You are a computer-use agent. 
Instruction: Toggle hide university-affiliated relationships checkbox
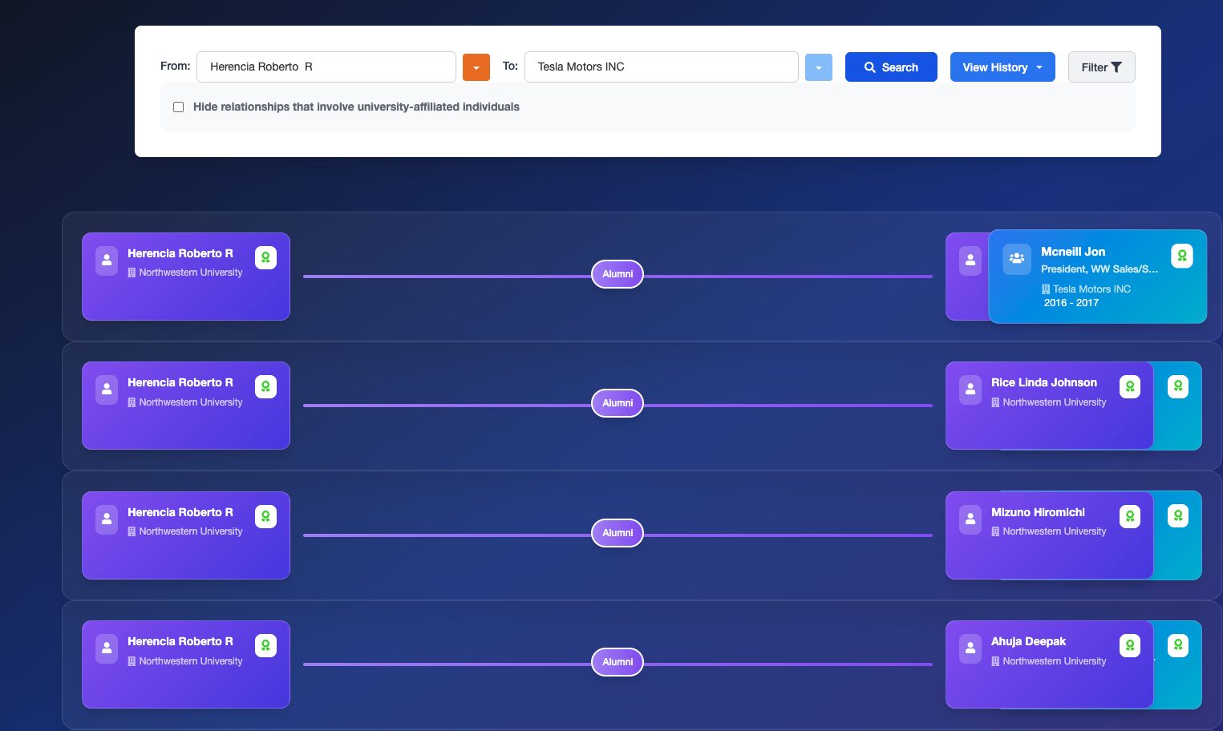(x=179, y=107)
